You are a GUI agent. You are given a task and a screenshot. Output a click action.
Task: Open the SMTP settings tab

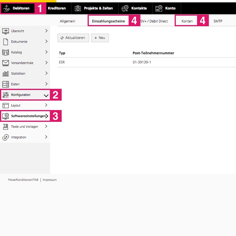click(218, 21)
